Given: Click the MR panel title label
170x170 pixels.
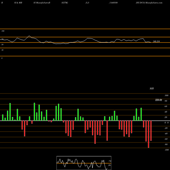Looking at the screenshot, I should point(152,88).
